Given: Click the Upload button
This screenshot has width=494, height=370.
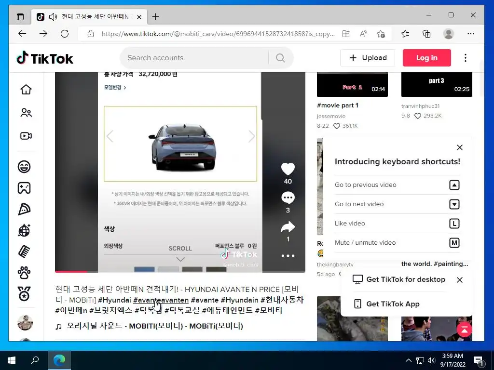Looking at the screenshot, I should (x=367, y=58).
